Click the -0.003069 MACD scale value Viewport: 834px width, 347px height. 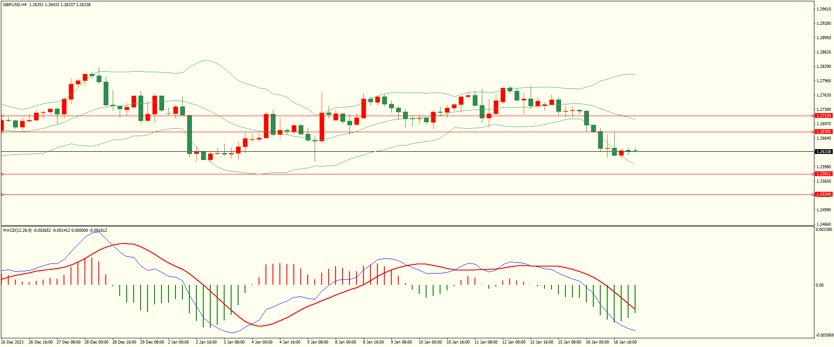pos(824,335)
